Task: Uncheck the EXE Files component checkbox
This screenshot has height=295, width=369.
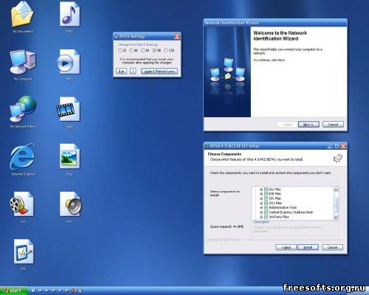Action: pos(266,194)
